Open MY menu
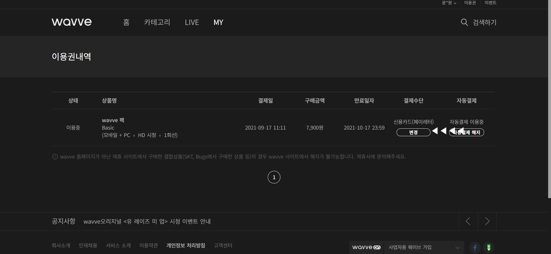Screen dimensions: 551x254 [x=218, y=22]
